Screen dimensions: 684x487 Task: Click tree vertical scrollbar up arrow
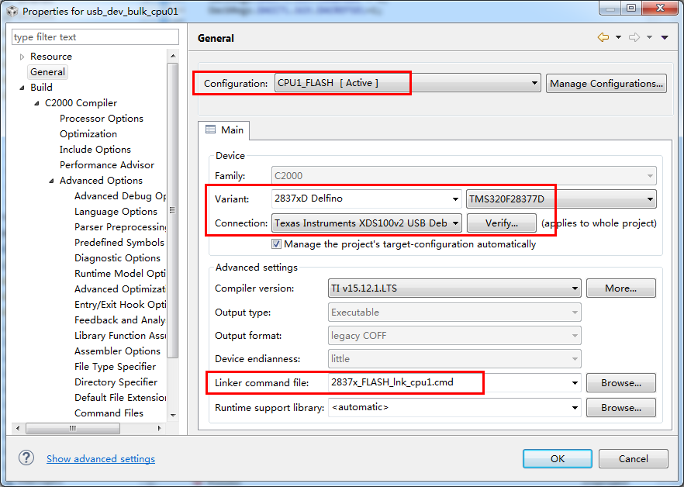(173, 56)
